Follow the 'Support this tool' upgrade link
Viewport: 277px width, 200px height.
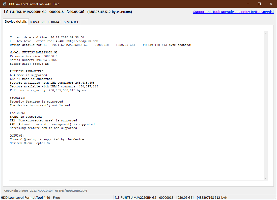(x=233, y=12)
